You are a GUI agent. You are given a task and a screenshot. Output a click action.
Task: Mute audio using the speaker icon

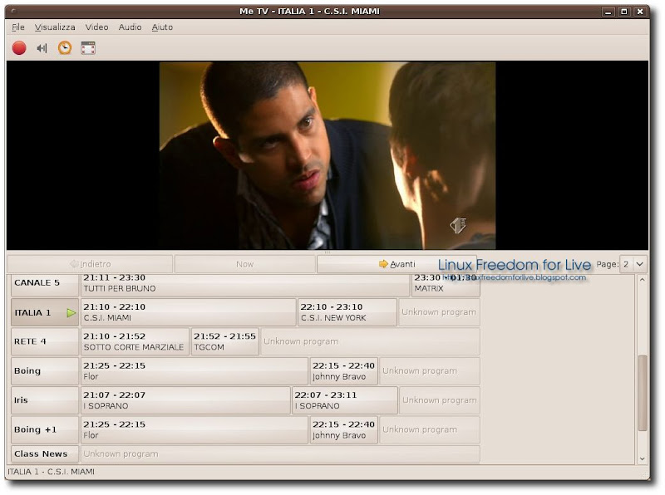click(x=42, y=48)
